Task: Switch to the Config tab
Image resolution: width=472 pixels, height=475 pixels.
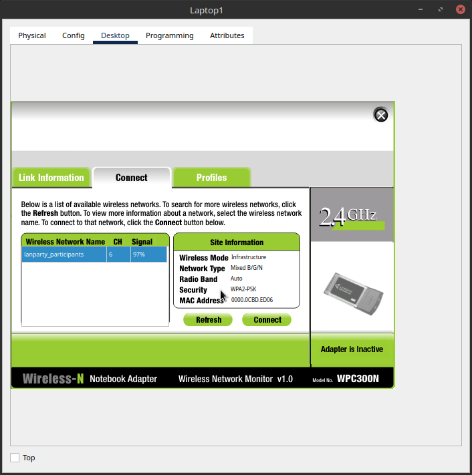Action: pyautogui.click(x=74, y=35)
